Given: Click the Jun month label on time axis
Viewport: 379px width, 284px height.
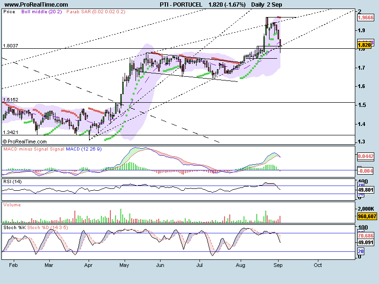Looking at the screenshot, I should (x=160, y=265).
